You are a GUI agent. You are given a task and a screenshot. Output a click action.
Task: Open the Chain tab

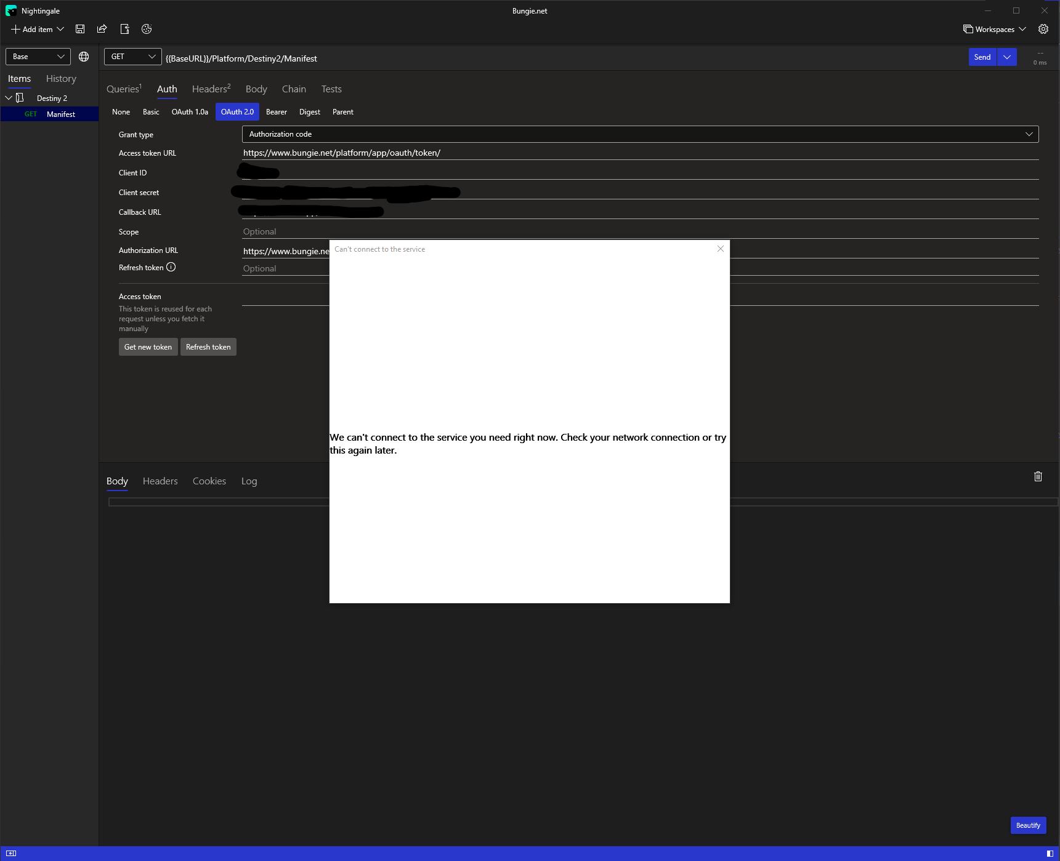(294, 89)
